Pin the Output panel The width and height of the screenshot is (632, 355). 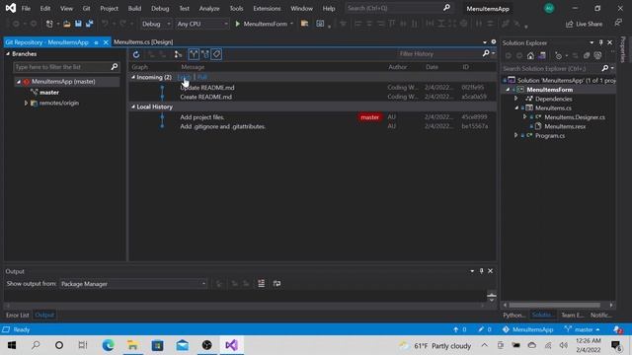coord(481,271)
